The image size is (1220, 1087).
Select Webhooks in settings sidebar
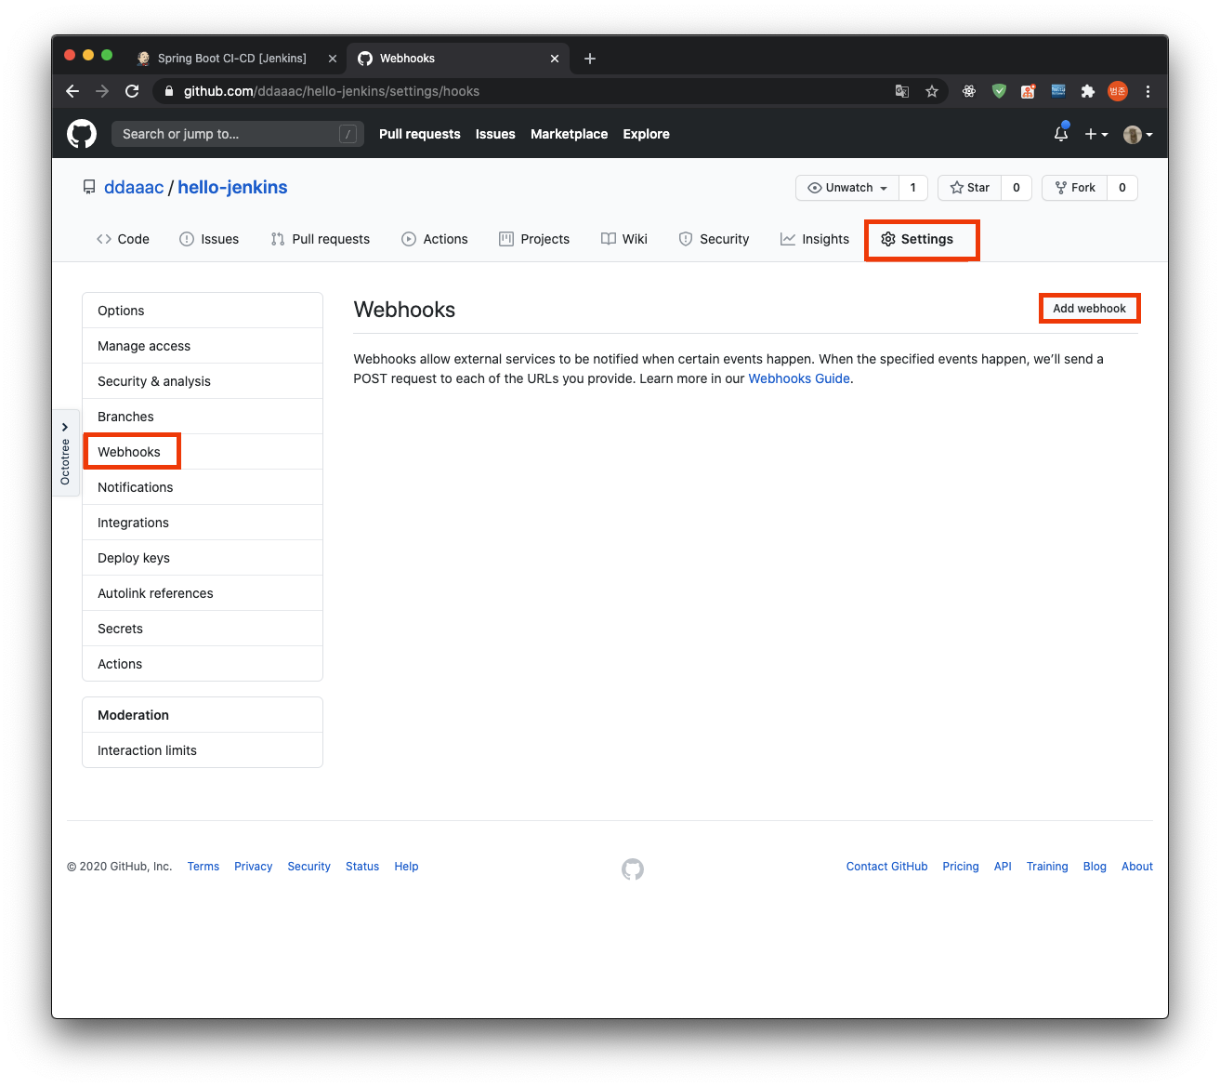pos(203,452)
